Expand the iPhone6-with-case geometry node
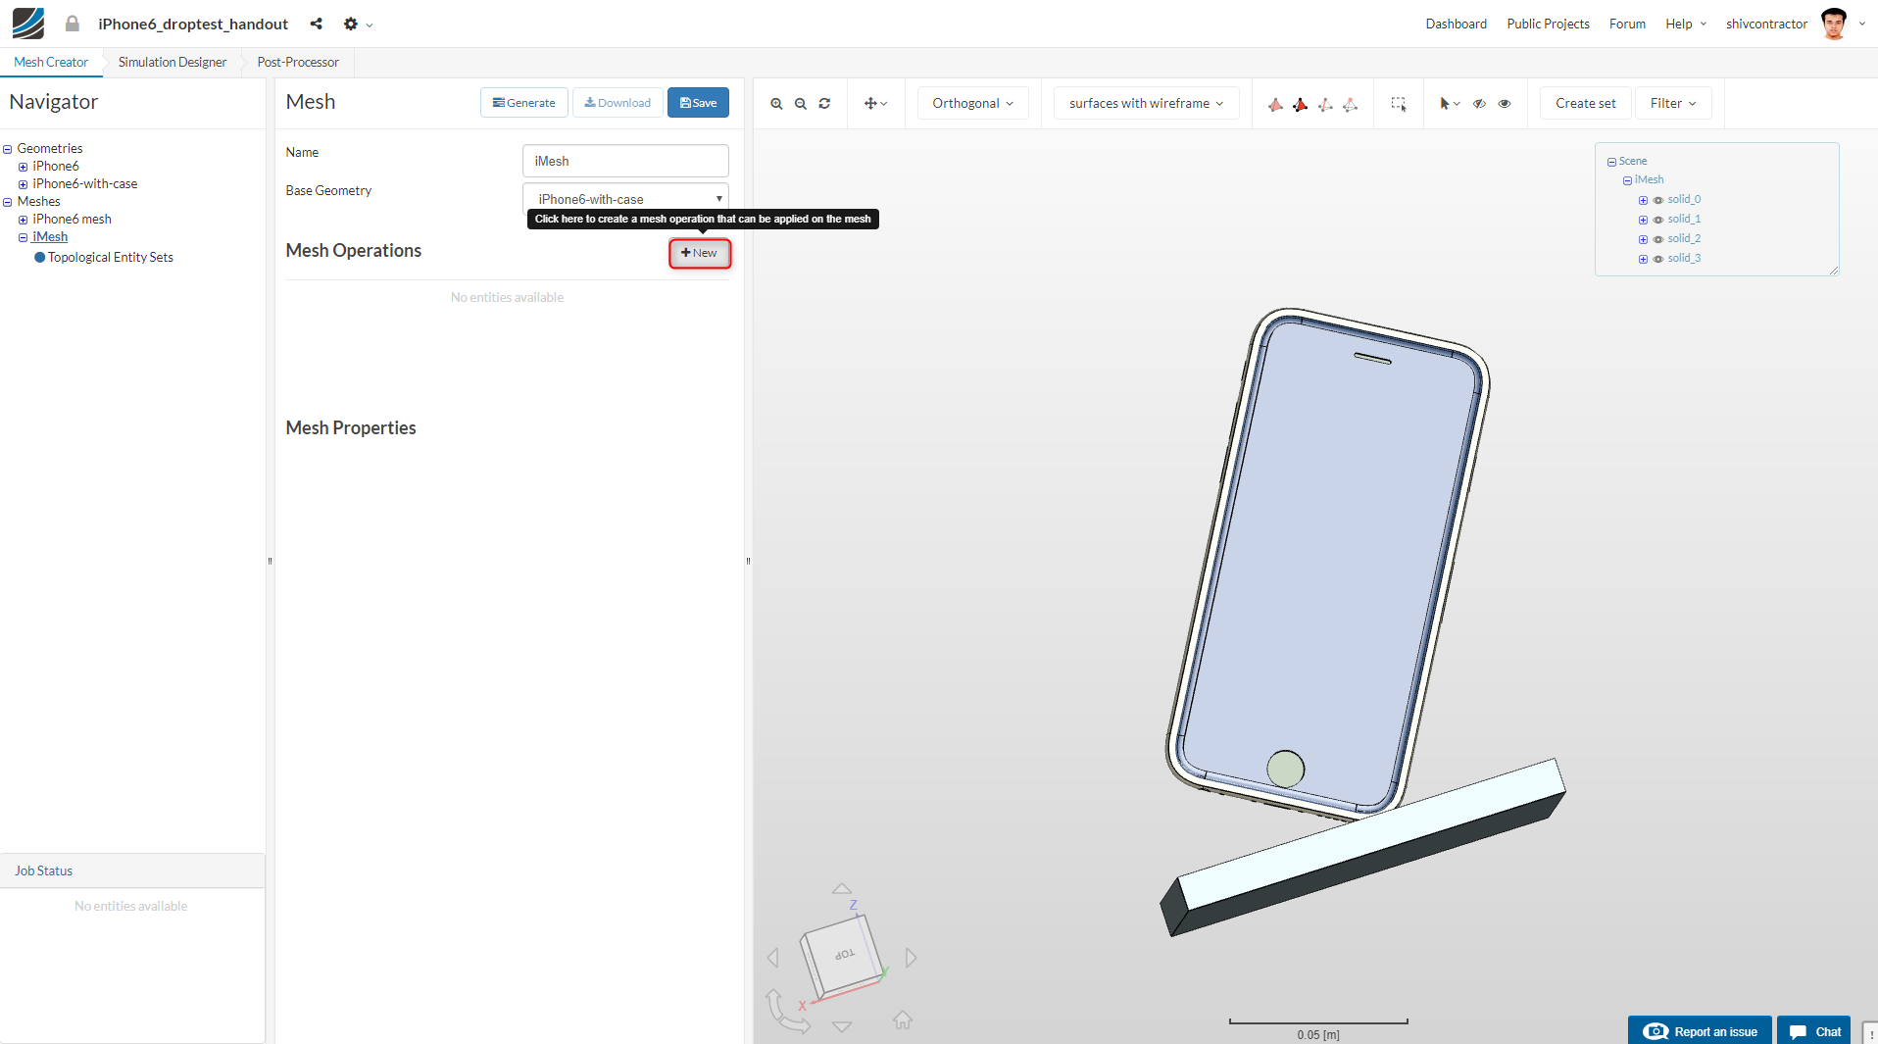Image resolution: width=1878 pixels, height=1044 pixels. coord(24,184)
